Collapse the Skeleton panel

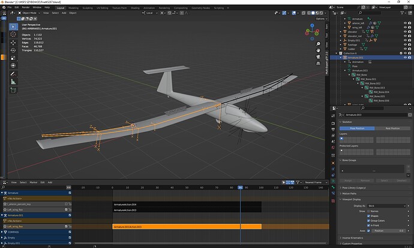pyautogui.click(x=347, y=122)
